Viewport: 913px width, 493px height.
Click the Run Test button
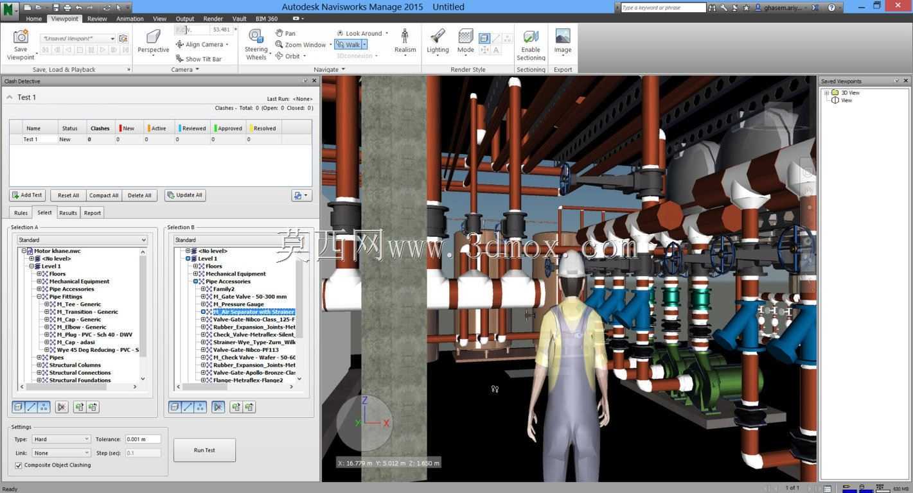[204, 450]
